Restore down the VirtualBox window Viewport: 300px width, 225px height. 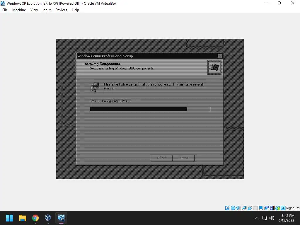pos(279,3)
